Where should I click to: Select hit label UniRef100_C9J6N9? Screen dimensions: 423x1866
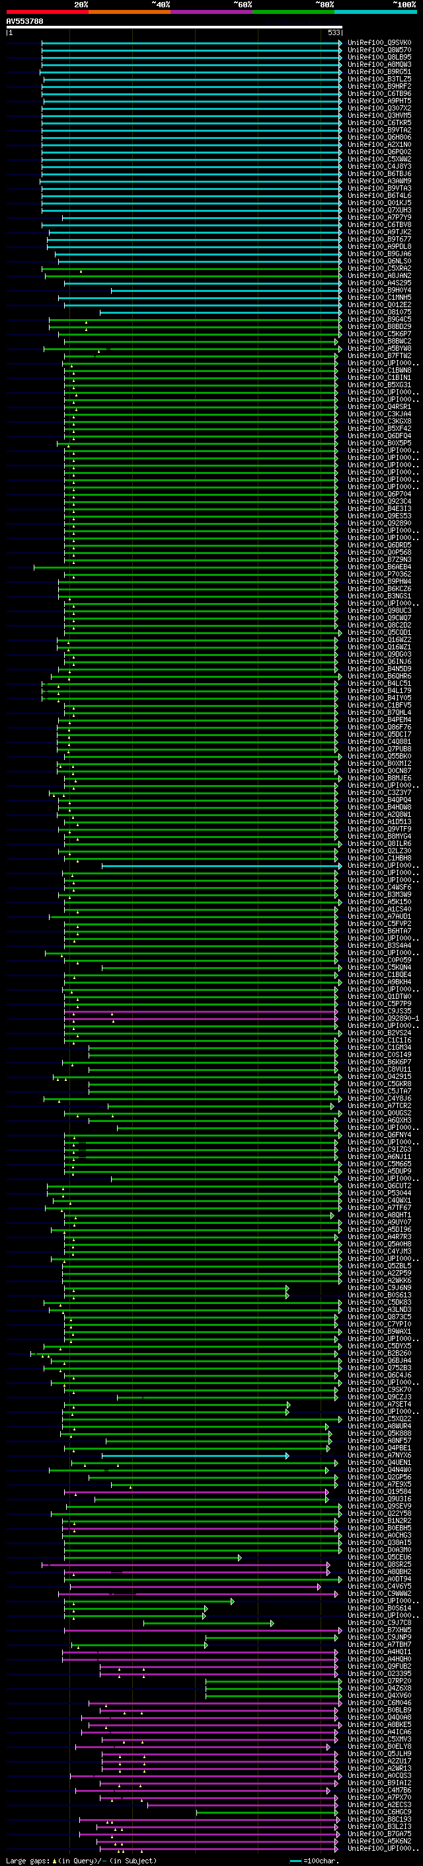(379, 1289)
